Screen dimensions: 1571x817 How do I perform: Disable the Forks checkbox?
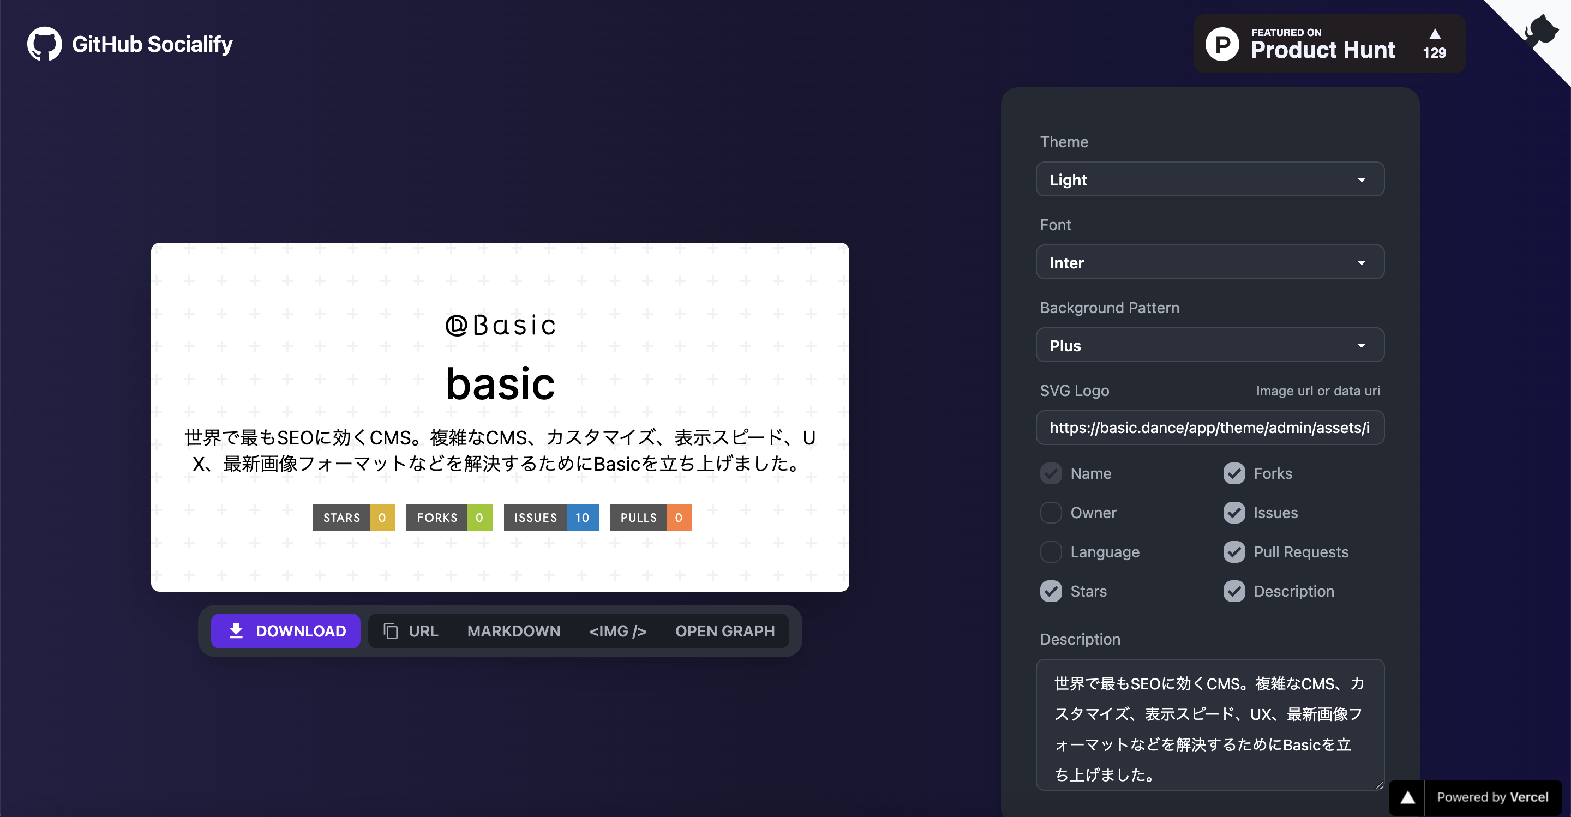coord(1234,473)
